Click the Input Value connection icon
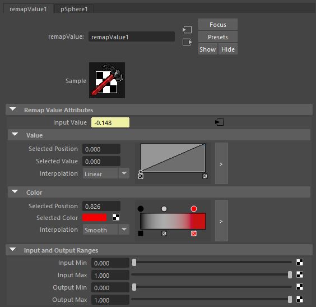The height and width of the screenshot is (307, 316). [x=219, y=122]
